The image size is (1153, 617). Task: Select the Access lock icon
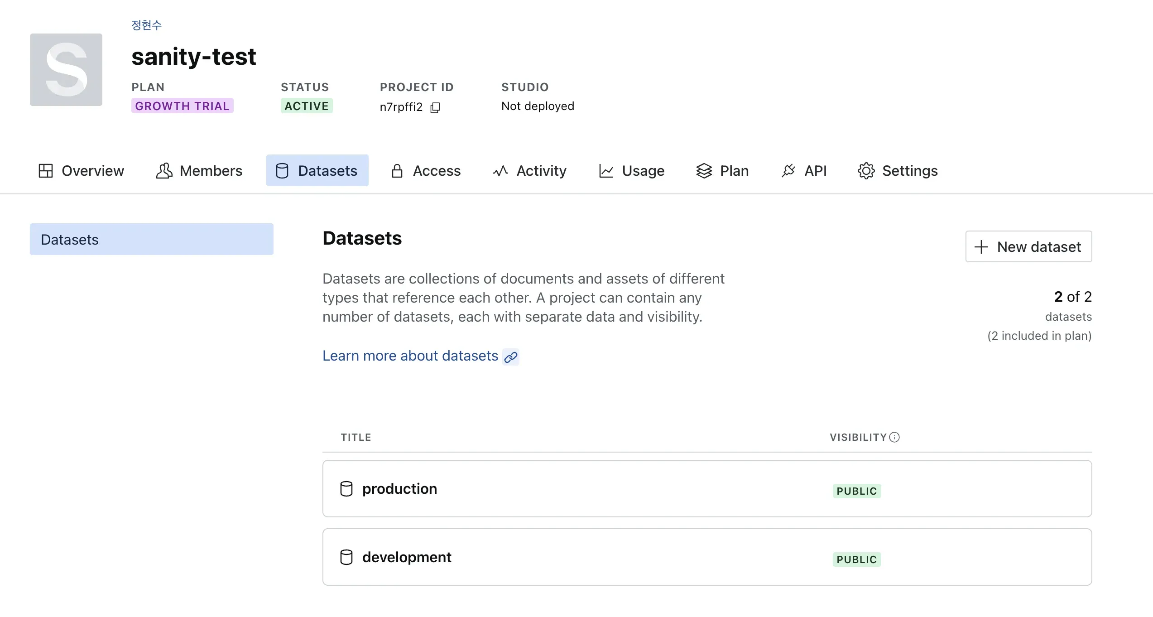coord(396,171)
